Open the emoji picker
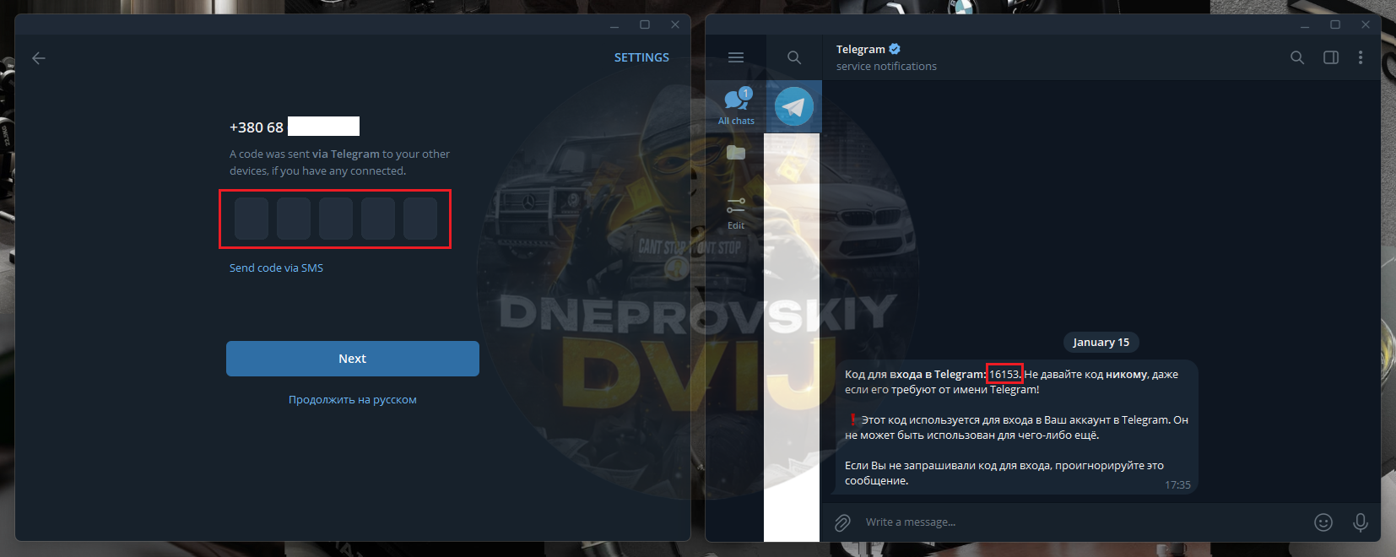 1323,522
